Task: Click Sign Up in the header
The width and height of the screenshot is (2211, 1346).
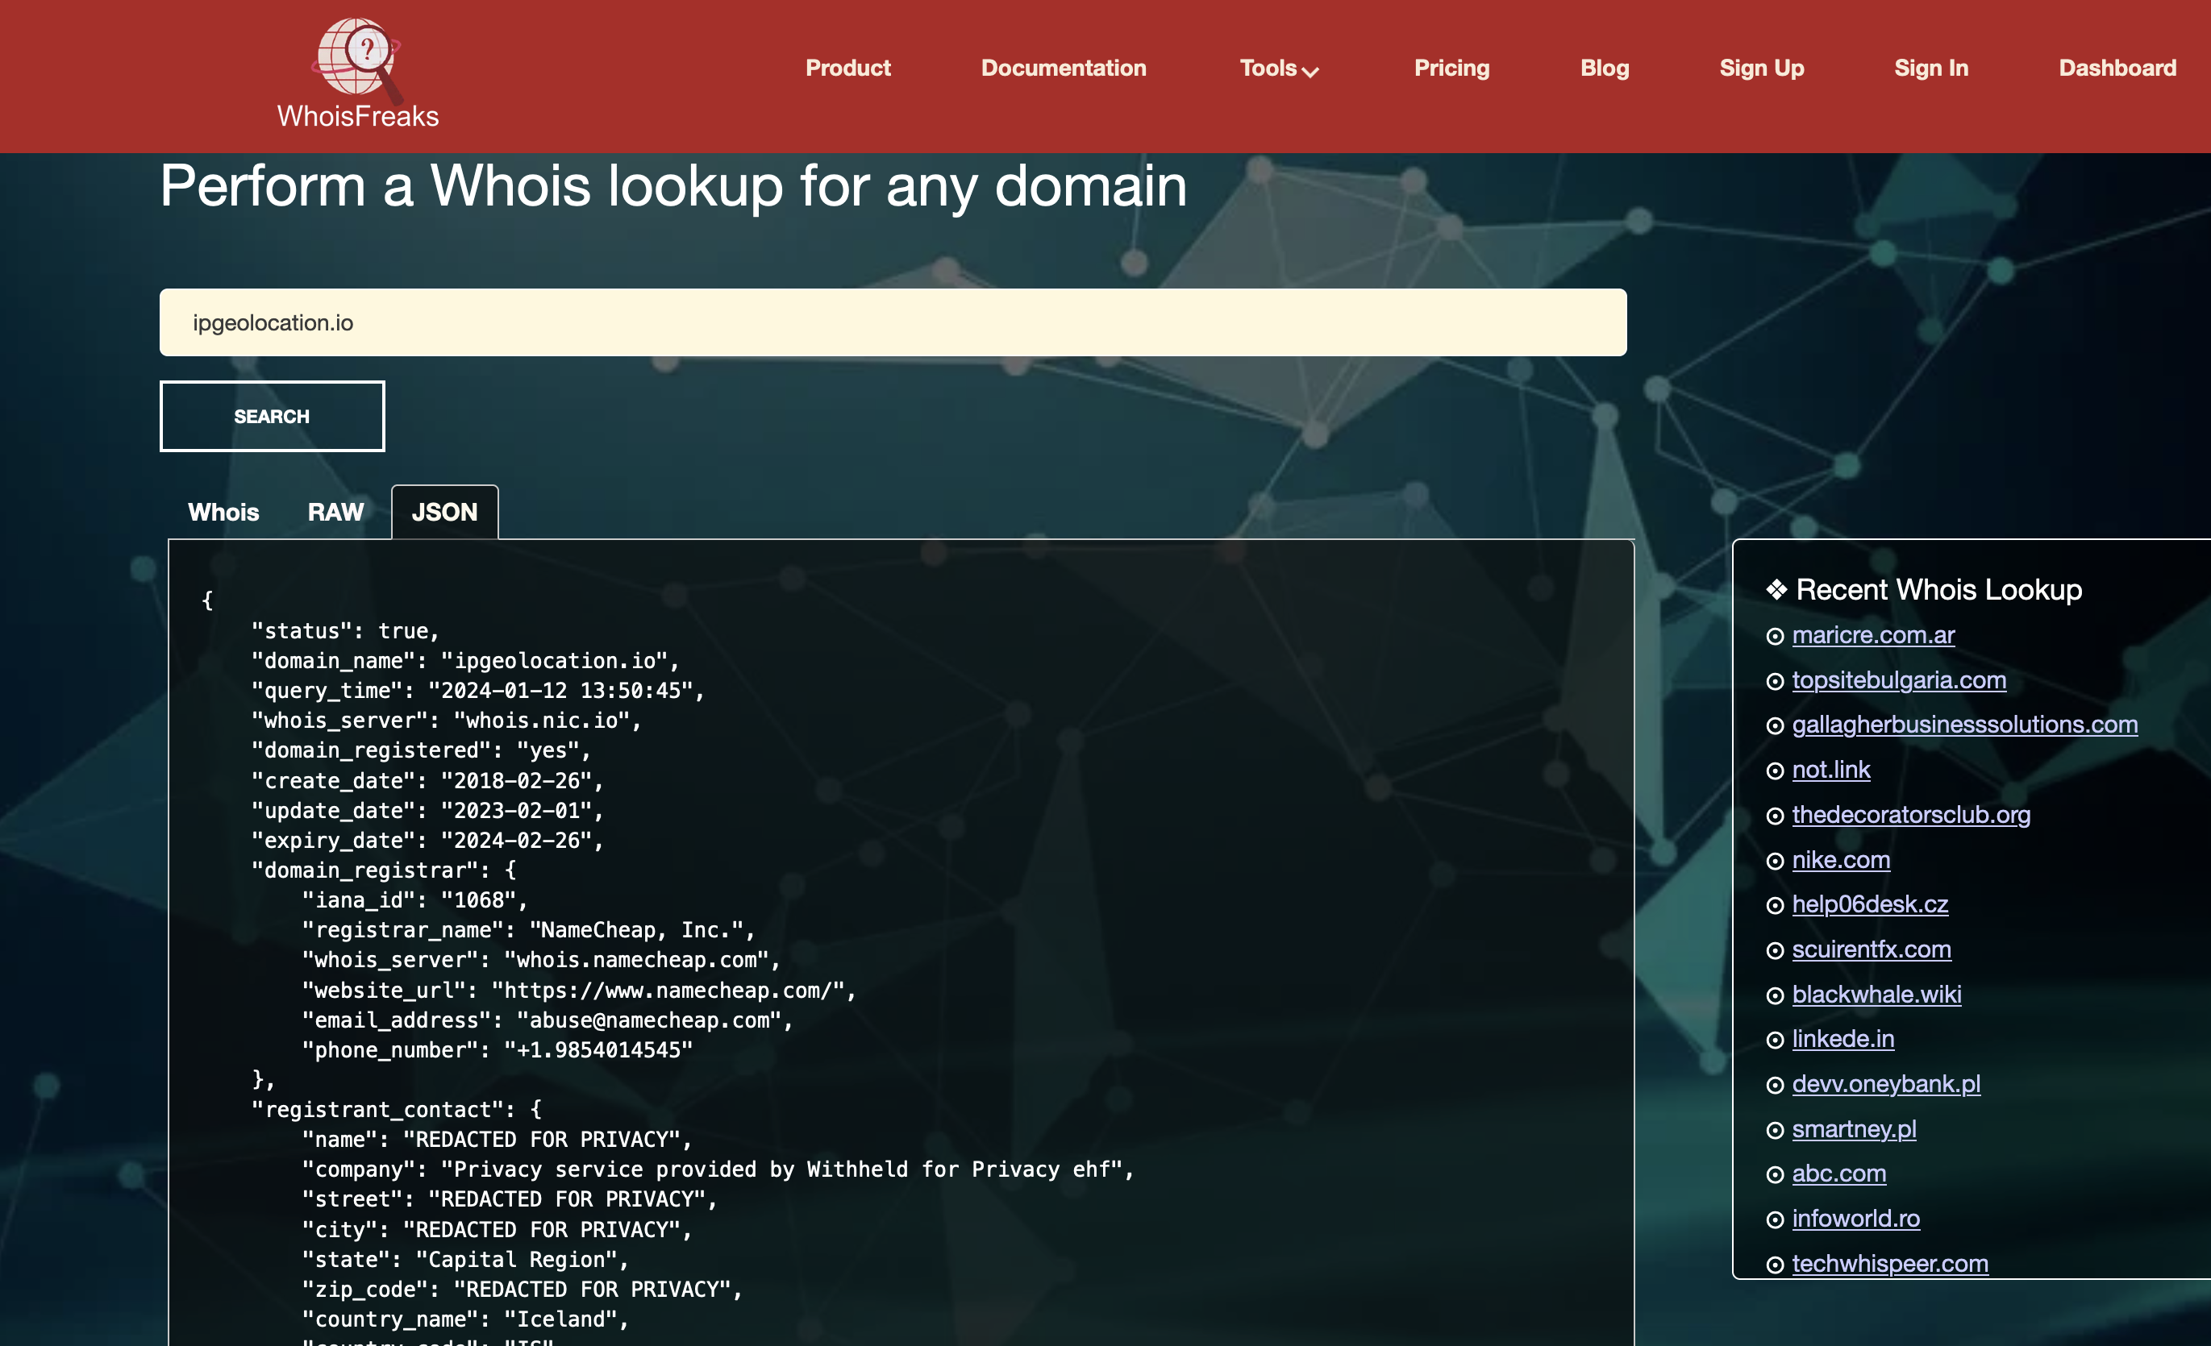Action: [x=1761, y=69]
